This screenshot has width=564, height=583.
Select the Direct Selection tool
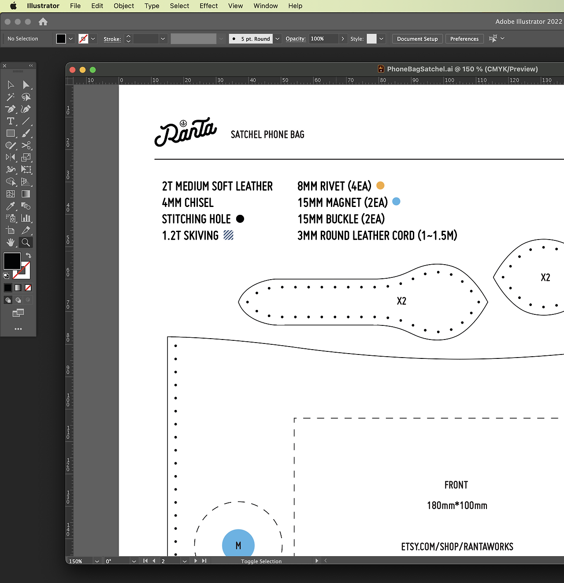coord(26,85)
